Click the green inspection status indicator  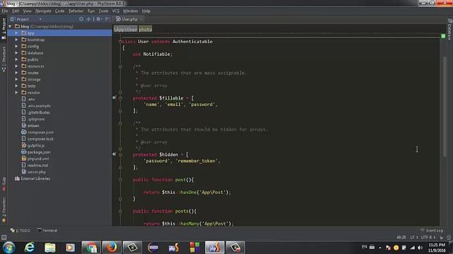(x=443, y=36)
